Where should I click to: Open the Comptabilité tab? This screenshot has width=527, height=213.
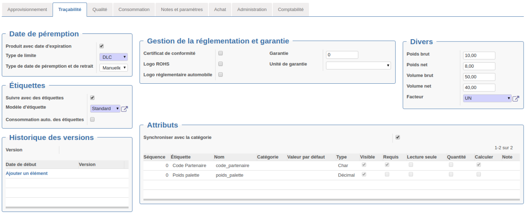point(291,10)
